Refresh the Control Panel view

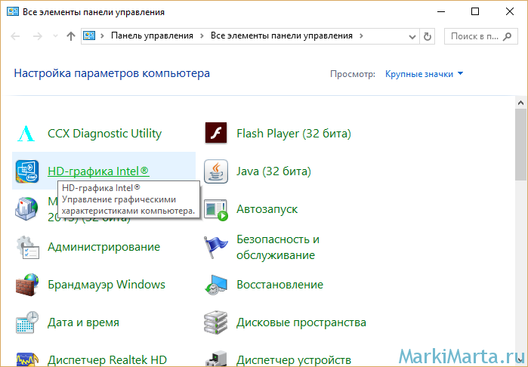click(x=428, y=36)
